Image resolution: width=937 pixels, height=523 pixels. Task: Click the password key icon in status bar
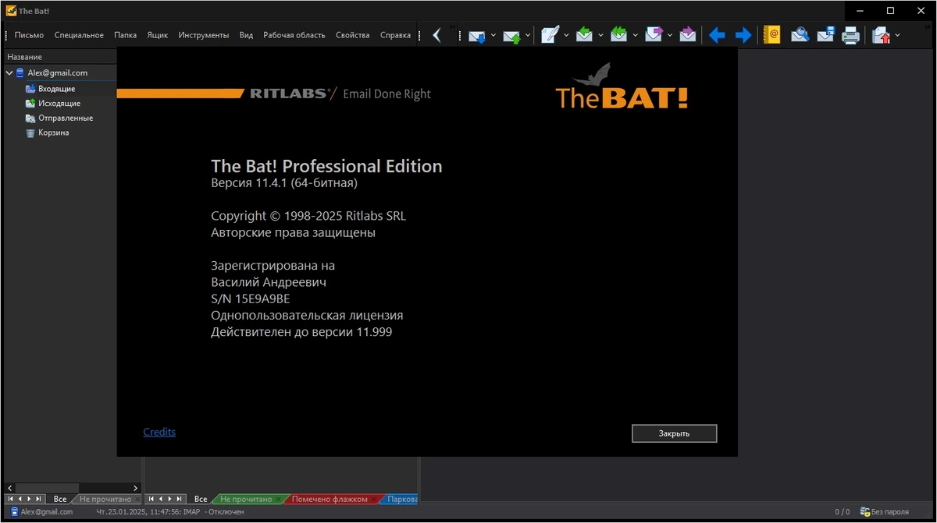(x=864, y=512)
